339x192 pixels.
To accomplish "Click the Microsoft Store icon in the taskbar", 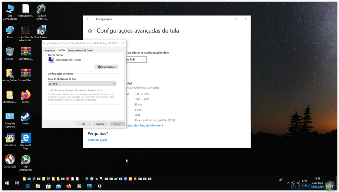I will (x=48, y=186).
